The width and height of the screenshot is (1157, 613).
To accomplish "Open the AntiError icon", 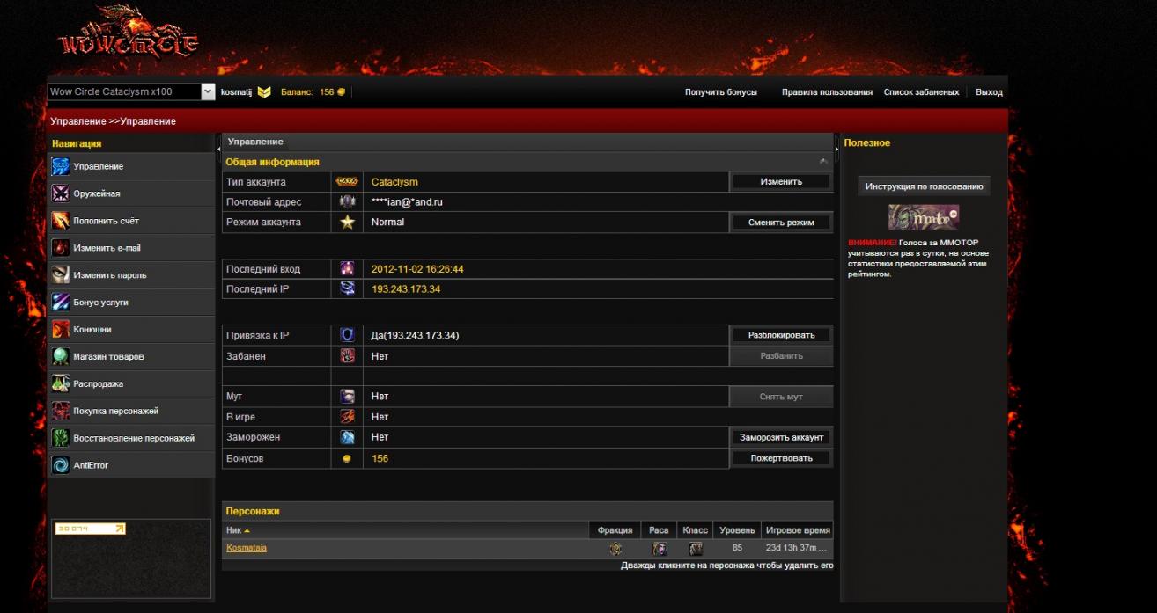I will pyautogui.click(x=61, y=465).
